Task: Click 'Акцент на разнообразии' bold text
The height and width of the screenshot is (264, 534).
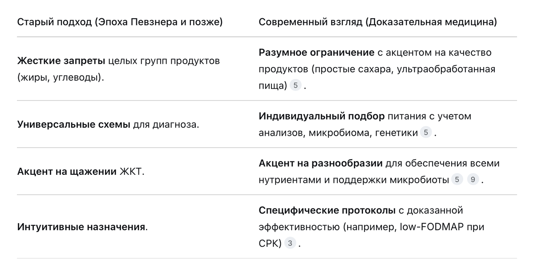Action: click(321, 163)
